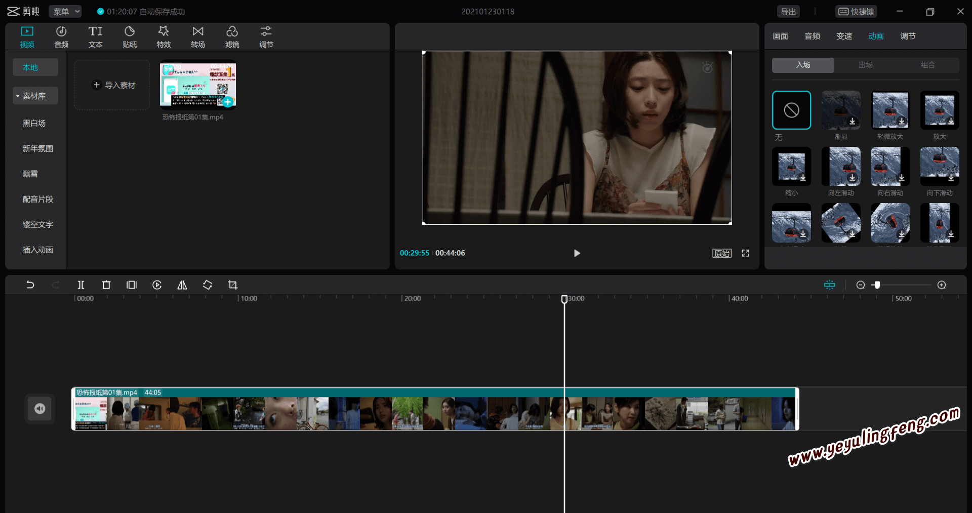Rotate the clip using the rotate icon
Screen dimensions: 972x513
click(x=208, y=285)
